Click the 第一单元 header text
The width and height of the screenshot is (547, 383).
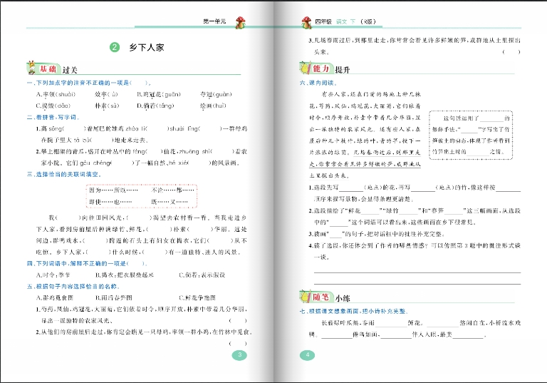tap(214, 21)
